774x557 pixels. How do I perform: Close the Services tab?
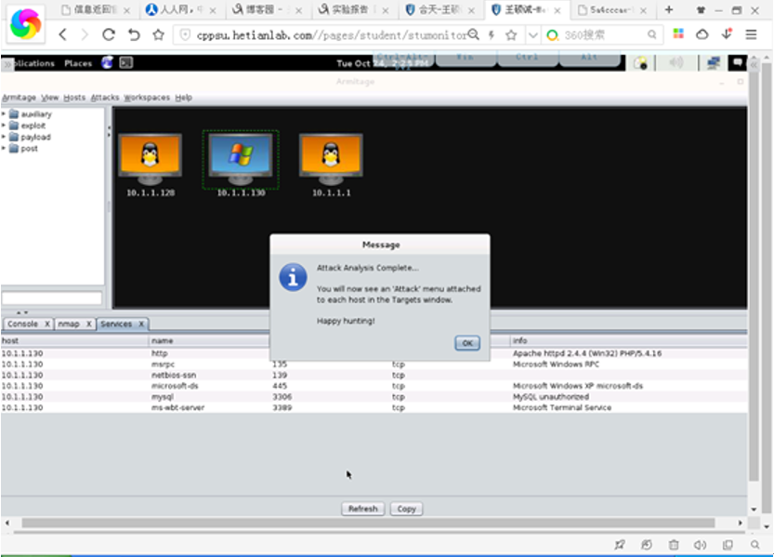coord(141,324)
